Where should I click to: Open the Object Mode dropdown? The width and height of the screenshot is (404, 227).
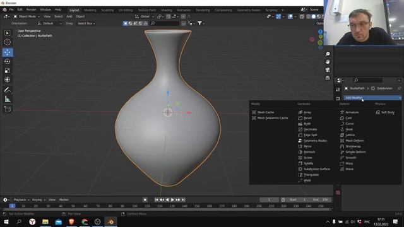click(27, 16)
